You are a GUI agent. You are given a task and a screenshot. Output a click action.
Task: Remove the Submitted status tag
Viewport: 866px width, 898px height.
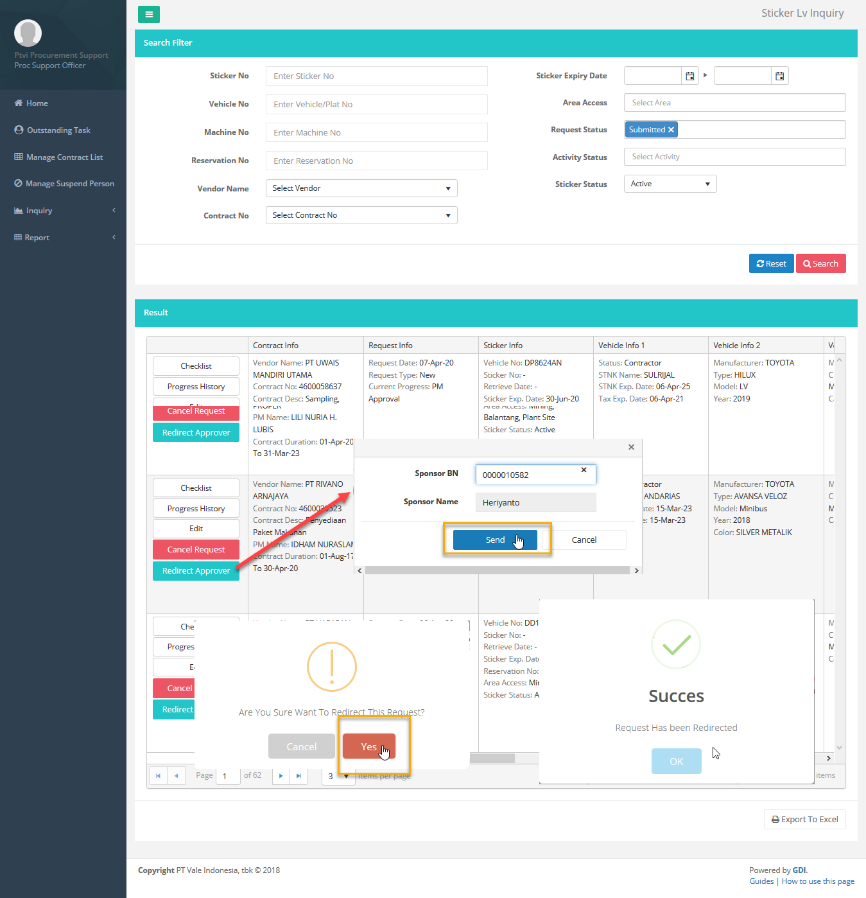coord(671,130)
